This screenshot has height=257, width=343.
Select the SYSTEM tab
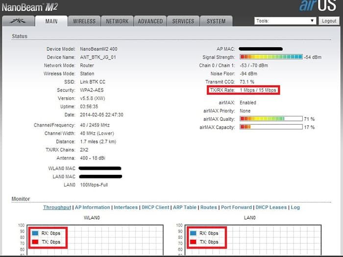[x=216, y=21]
